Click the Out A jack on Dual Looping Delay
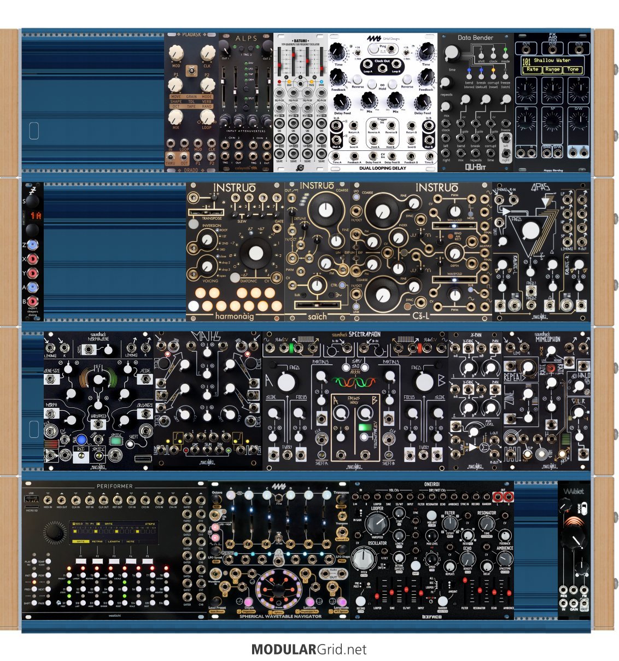 click(x=336, y=141)
